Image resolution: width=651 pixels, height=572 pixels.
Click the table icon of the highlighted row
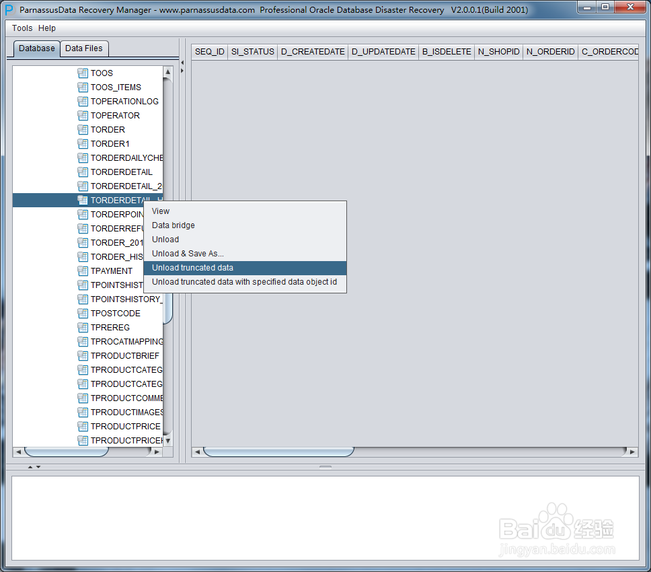coord(83,201)
